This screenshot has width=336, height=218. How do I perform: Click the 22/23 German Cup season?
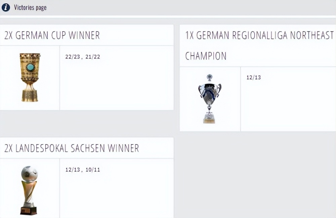[x=73, y=57]
